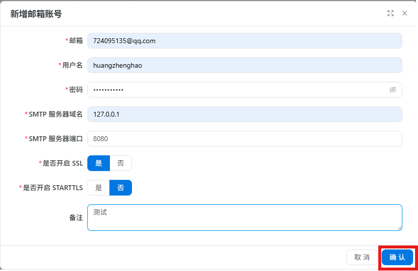Click the 用户名 field with huangzhenghao
The height and width of the screenshot is (271, 418).
[244, 65]
